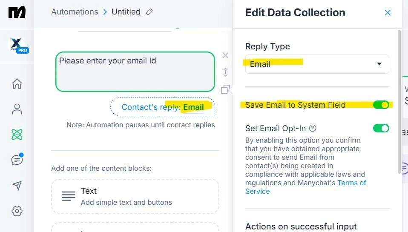Toggle Set Email Opt-In switch

tap(381, 128)
